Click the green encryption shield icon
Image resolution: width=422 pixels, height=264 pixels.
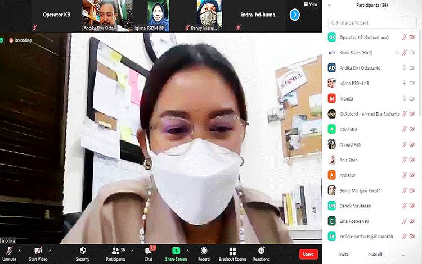coord(2,40)
